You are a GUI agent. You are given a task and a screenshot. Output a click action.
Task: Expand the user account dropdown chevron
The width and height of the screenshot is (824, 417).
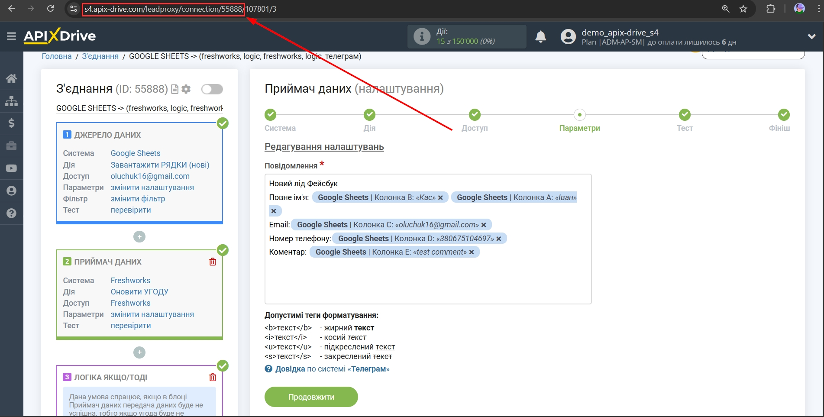click(x=811, y=37)
